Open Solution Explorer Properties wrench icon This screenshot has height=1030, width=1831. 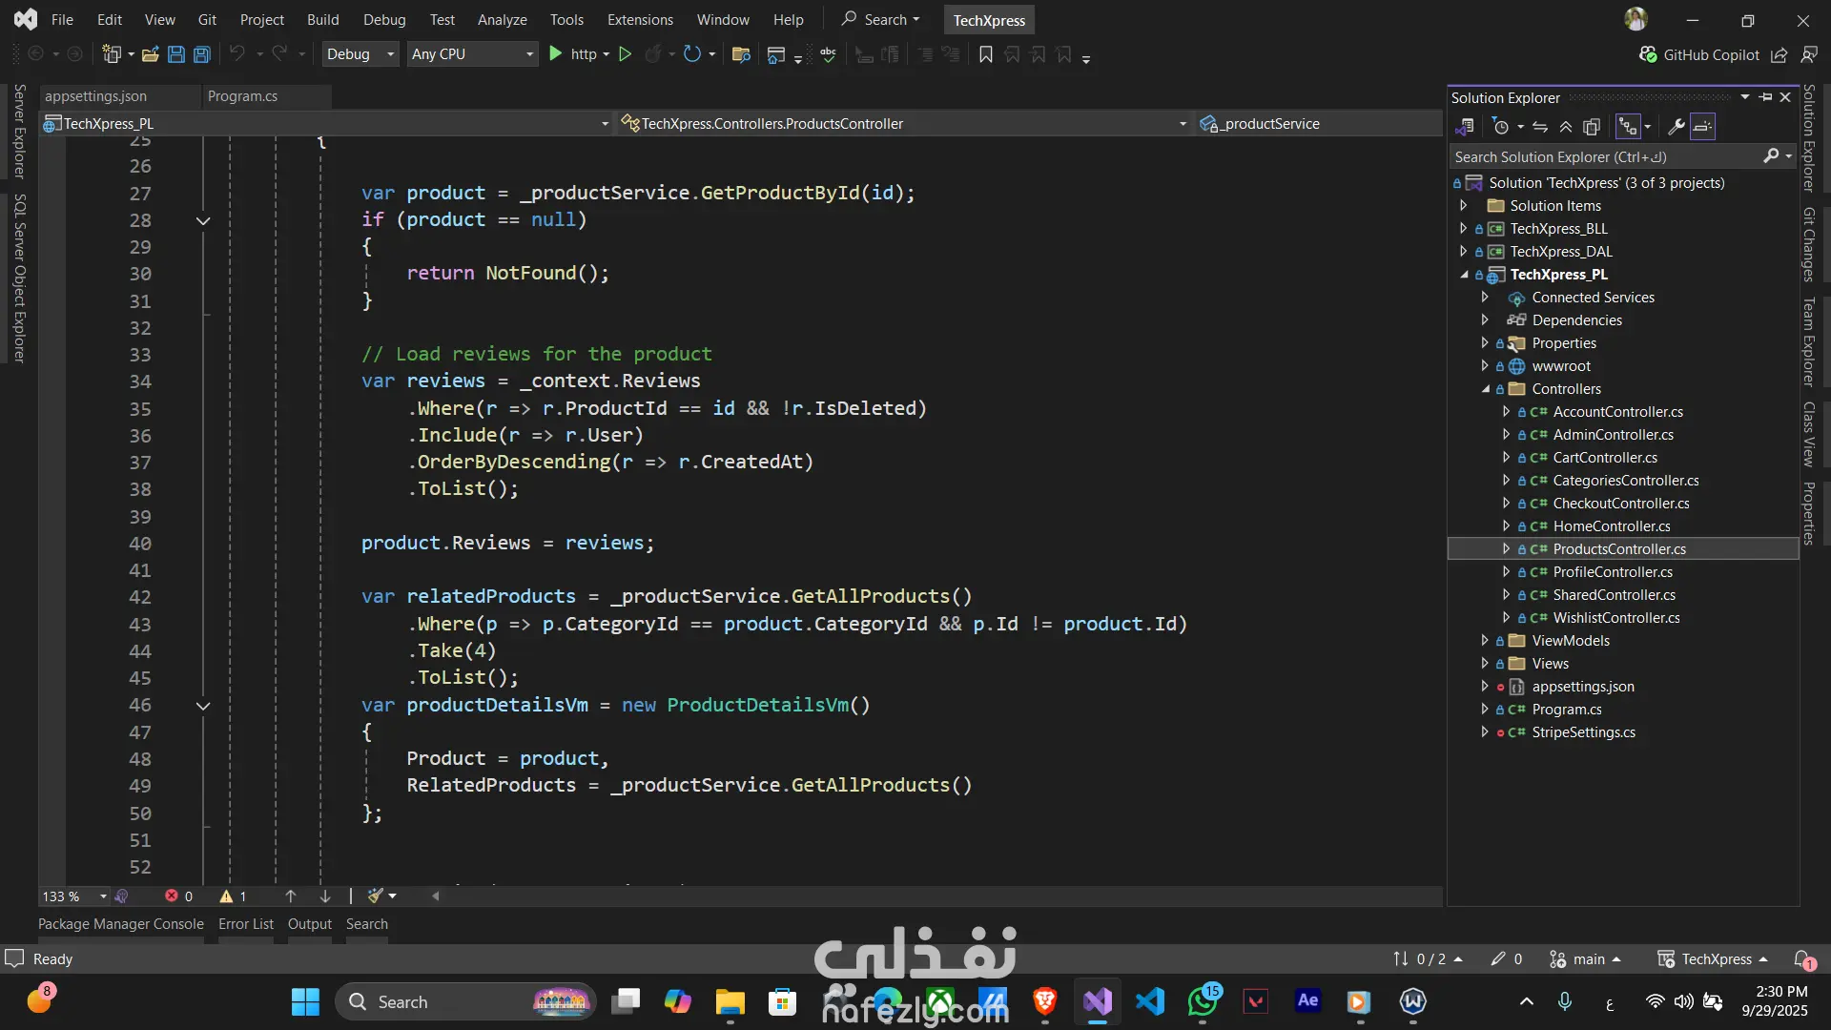click(1676, 126)
